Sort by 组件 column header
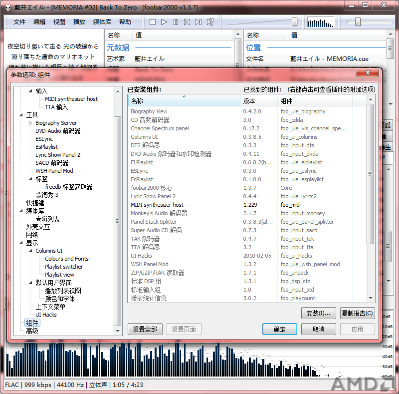399x394 pixels. click(315, 101)
